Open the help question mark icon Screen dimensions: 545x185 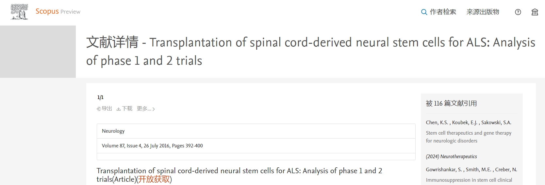518,12
